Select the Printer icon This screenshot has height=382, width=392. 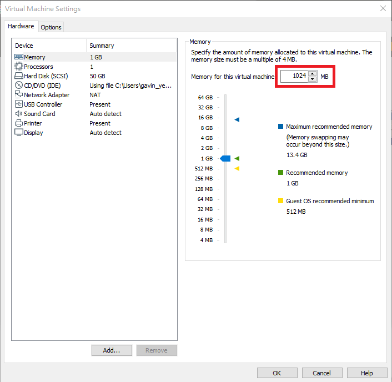[19, 123]
